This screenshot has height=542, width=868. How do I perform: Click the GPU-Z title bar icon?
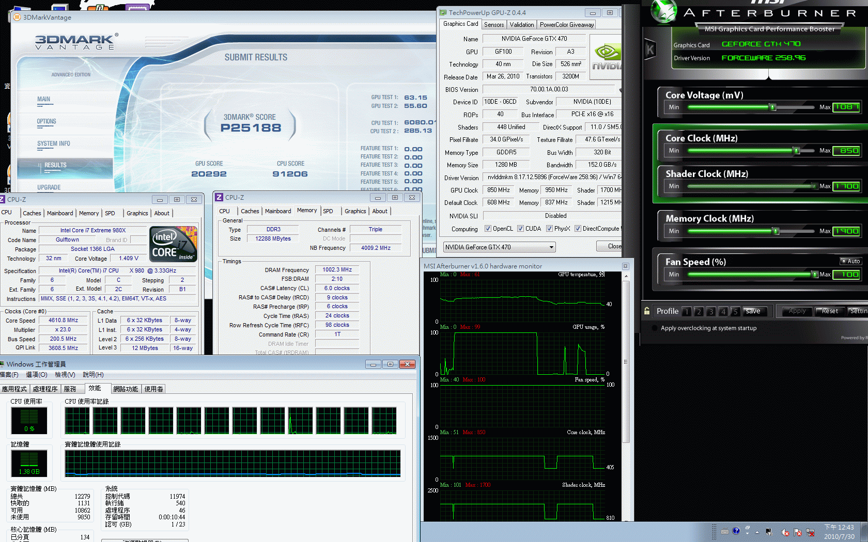(x=443, y=12)
